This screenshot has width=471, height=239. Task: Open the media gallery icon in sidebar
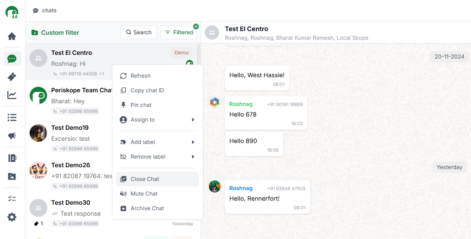(12, 176)
